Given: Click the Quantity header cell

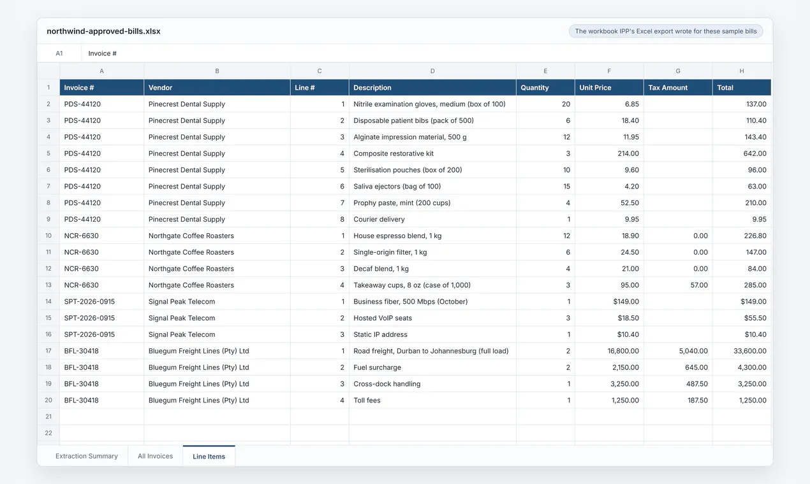Looking at the screenshot, I should tap(545, 87).
